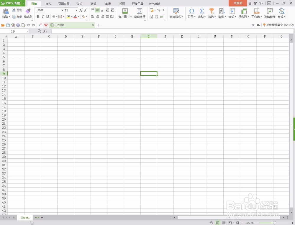295x225 pixels.
Task: Switch to the 数据 (Data) tab
Action: coord(94,4)
